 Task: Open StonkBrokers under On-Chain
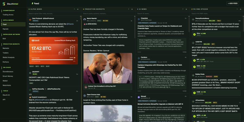8,72
